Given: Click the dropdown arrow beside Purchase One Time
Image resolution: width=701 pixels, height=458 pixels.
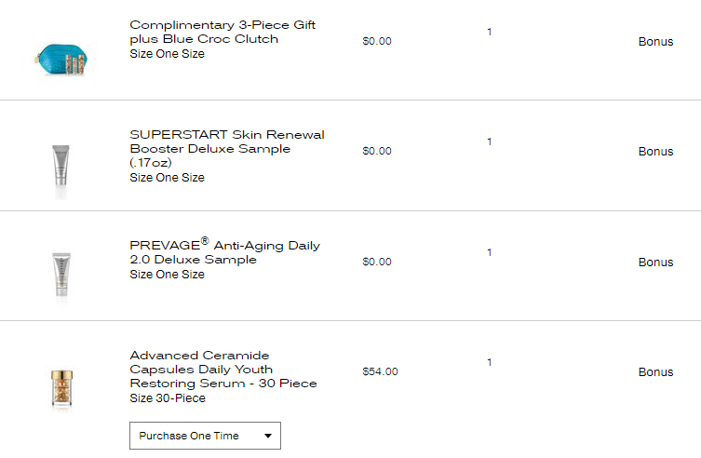Looking at the screenshot, I should click(x=268, y=436).
